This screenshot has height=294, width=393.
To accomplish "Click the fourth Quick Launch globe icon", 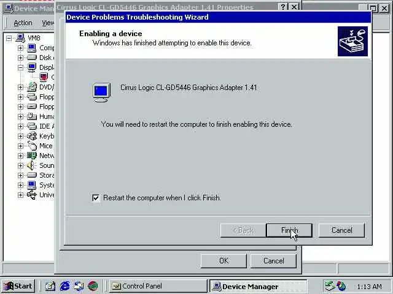I will click(93, 286).
